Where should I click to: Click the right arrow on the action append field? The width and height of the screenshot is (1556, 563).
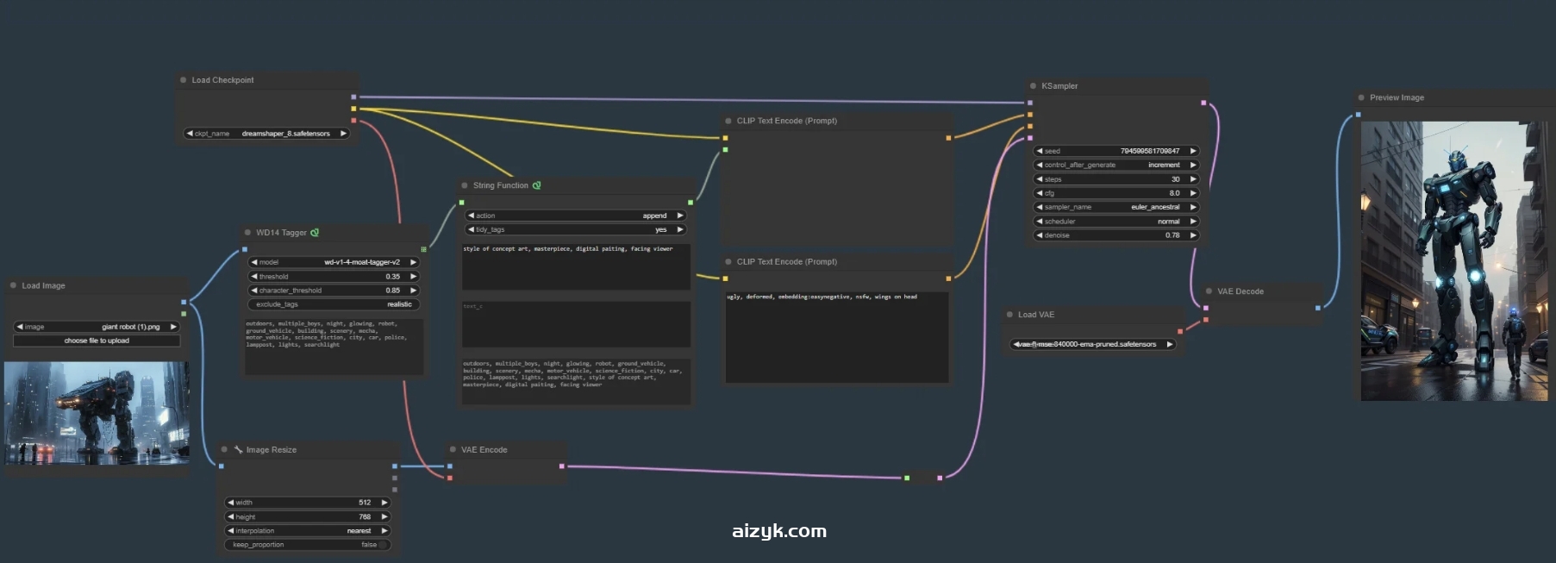coord(679,216)
